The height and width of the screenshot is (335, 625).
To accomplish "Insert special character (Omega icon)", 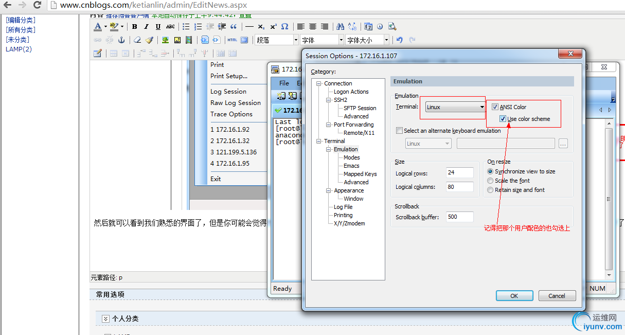I will 285,27.
